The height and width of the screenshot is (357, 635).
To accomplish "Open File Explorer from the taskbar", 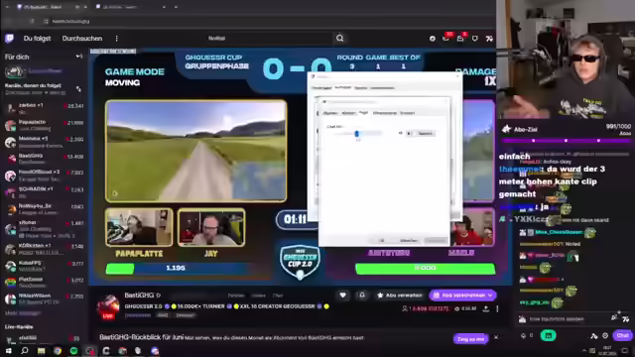I will point(41,350).
